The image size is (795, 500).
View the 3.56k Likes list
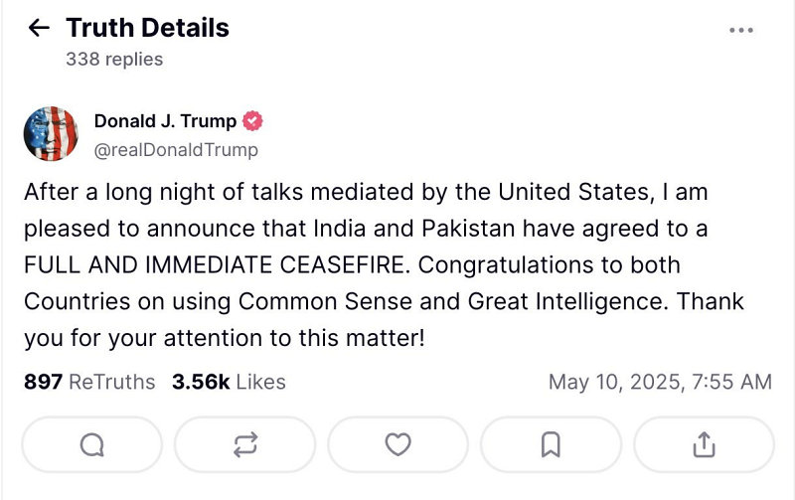229,382
